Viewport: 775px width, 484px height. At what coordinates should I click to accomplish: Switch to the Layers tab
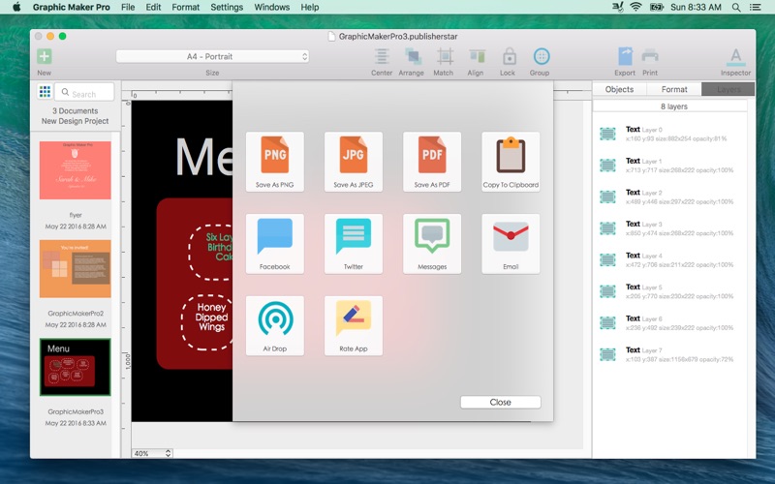728,89
